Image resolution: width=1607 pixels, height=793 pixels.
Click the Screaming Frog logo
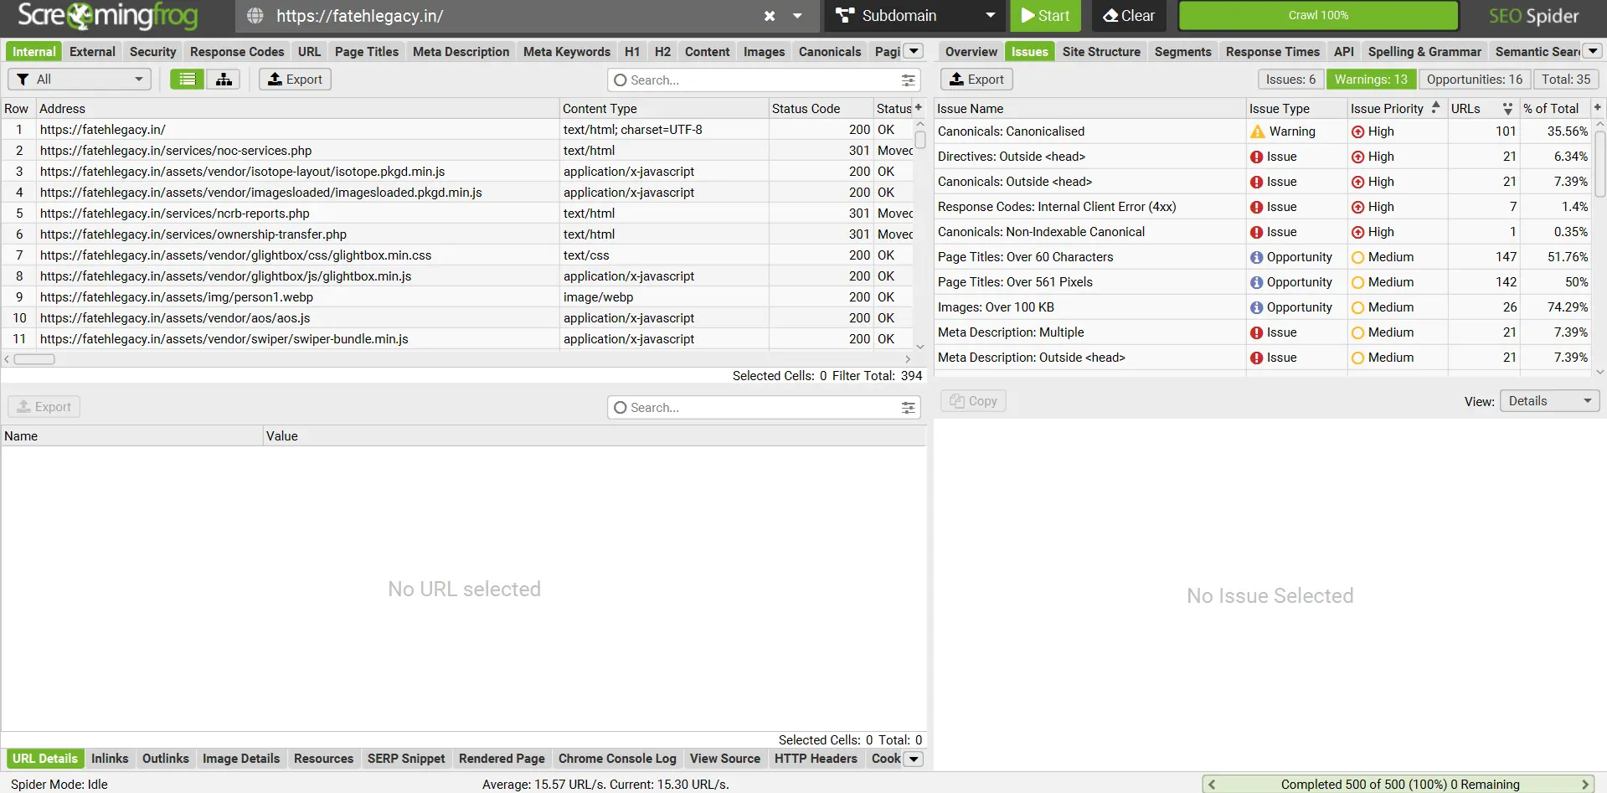point(108,16)
